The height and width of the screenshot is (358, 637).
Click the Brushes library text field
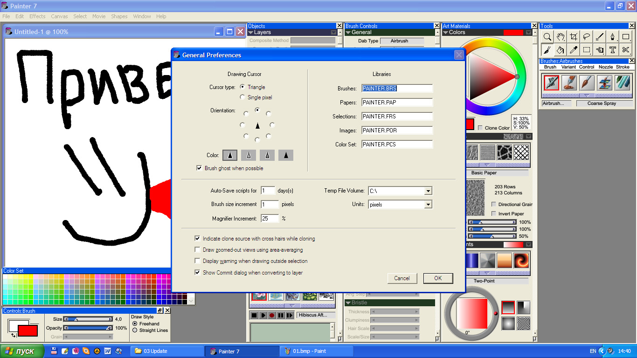coord(397,89)
